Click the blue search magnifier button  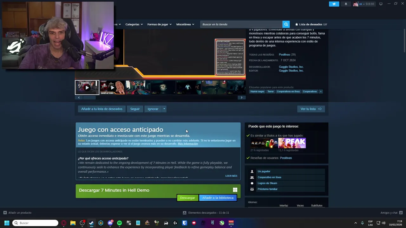pos(286,24)
